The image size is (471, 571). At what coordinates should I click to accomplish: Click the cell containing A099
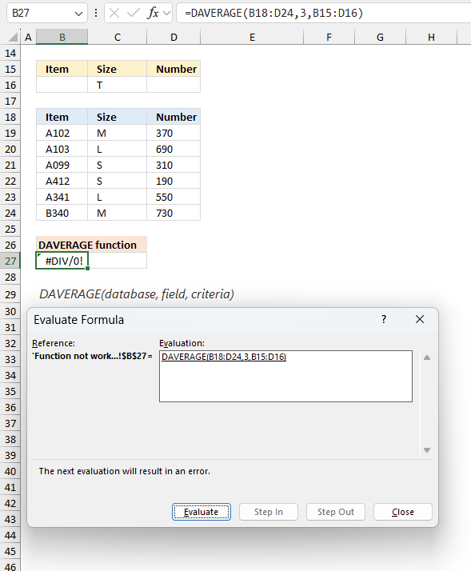[62, 166]
